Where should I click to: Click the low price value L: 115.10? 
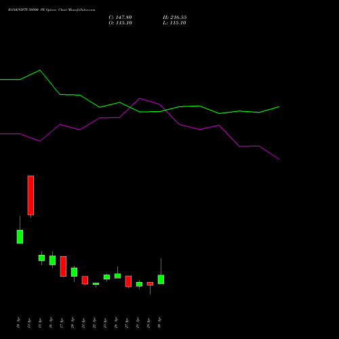pyautogui.click(x=174, y=23)
